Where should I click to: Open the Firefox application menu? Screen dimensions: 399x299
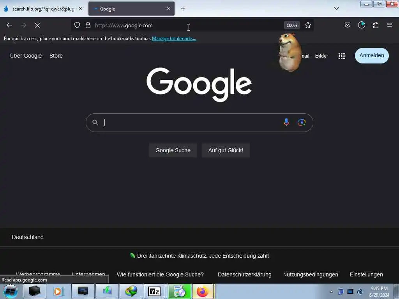[x=390, y=25]
